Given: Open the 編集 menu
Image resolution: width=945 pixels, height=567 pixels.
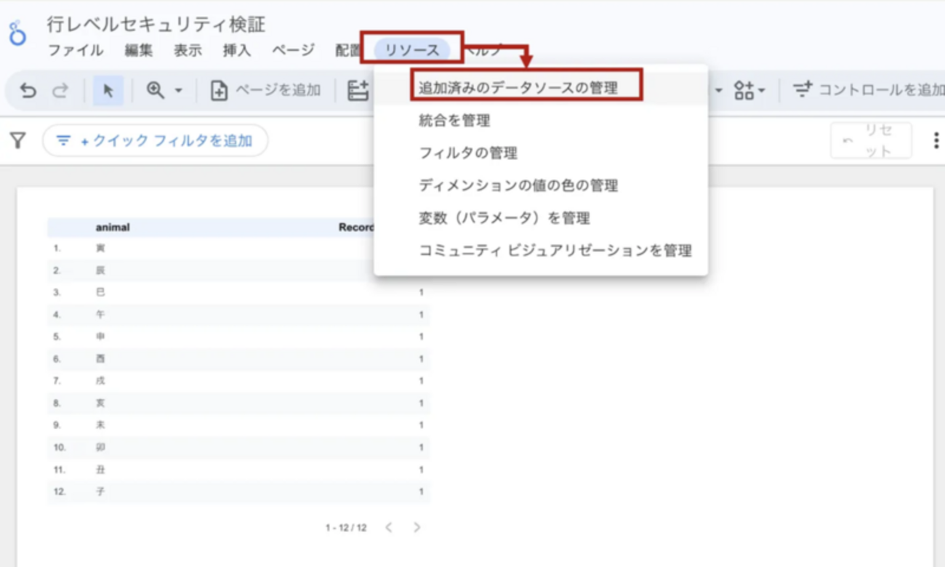Looking at the screenshot, I should click(138, 50).
